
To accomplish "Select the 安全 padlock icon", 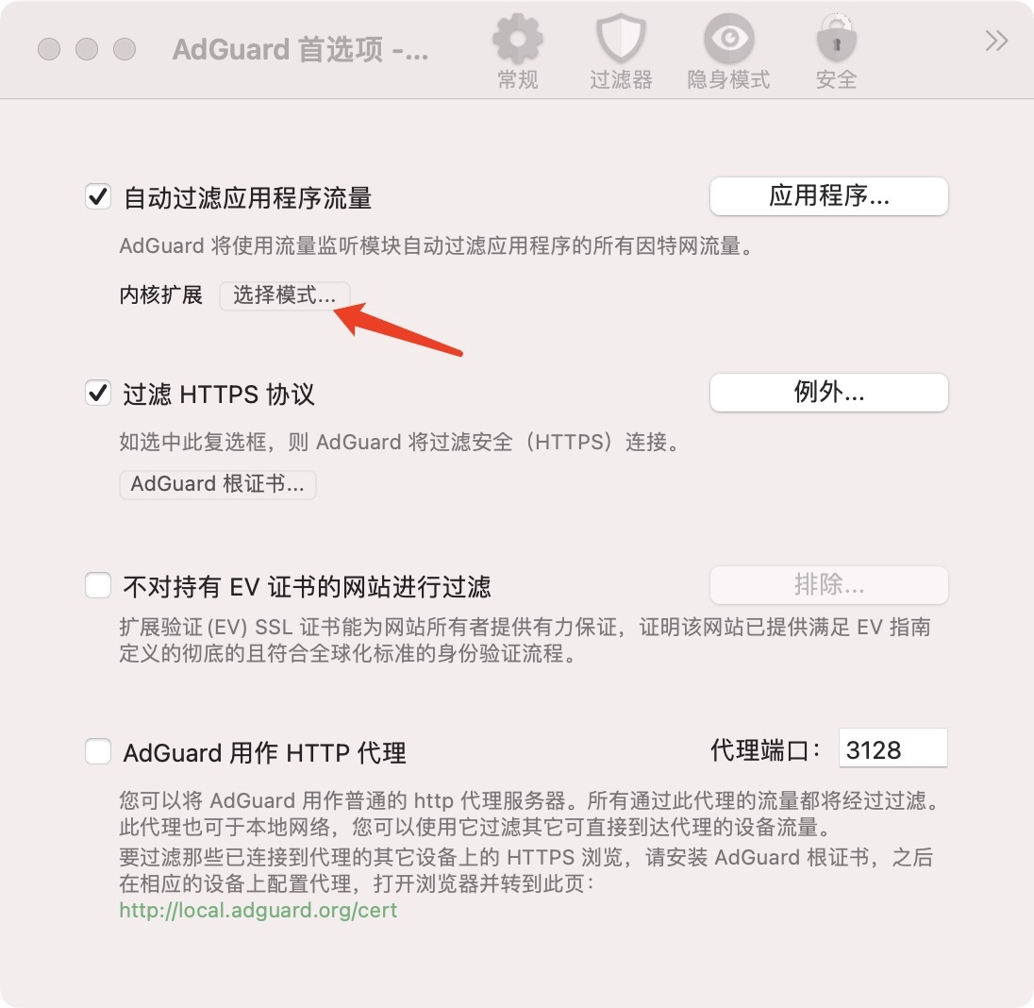I will point(836,39).
